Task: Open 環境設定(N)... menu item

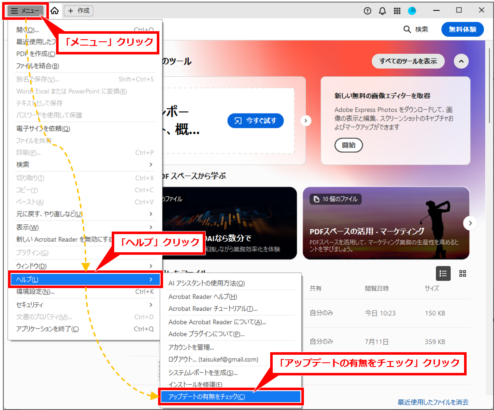Action: [85, 292]
